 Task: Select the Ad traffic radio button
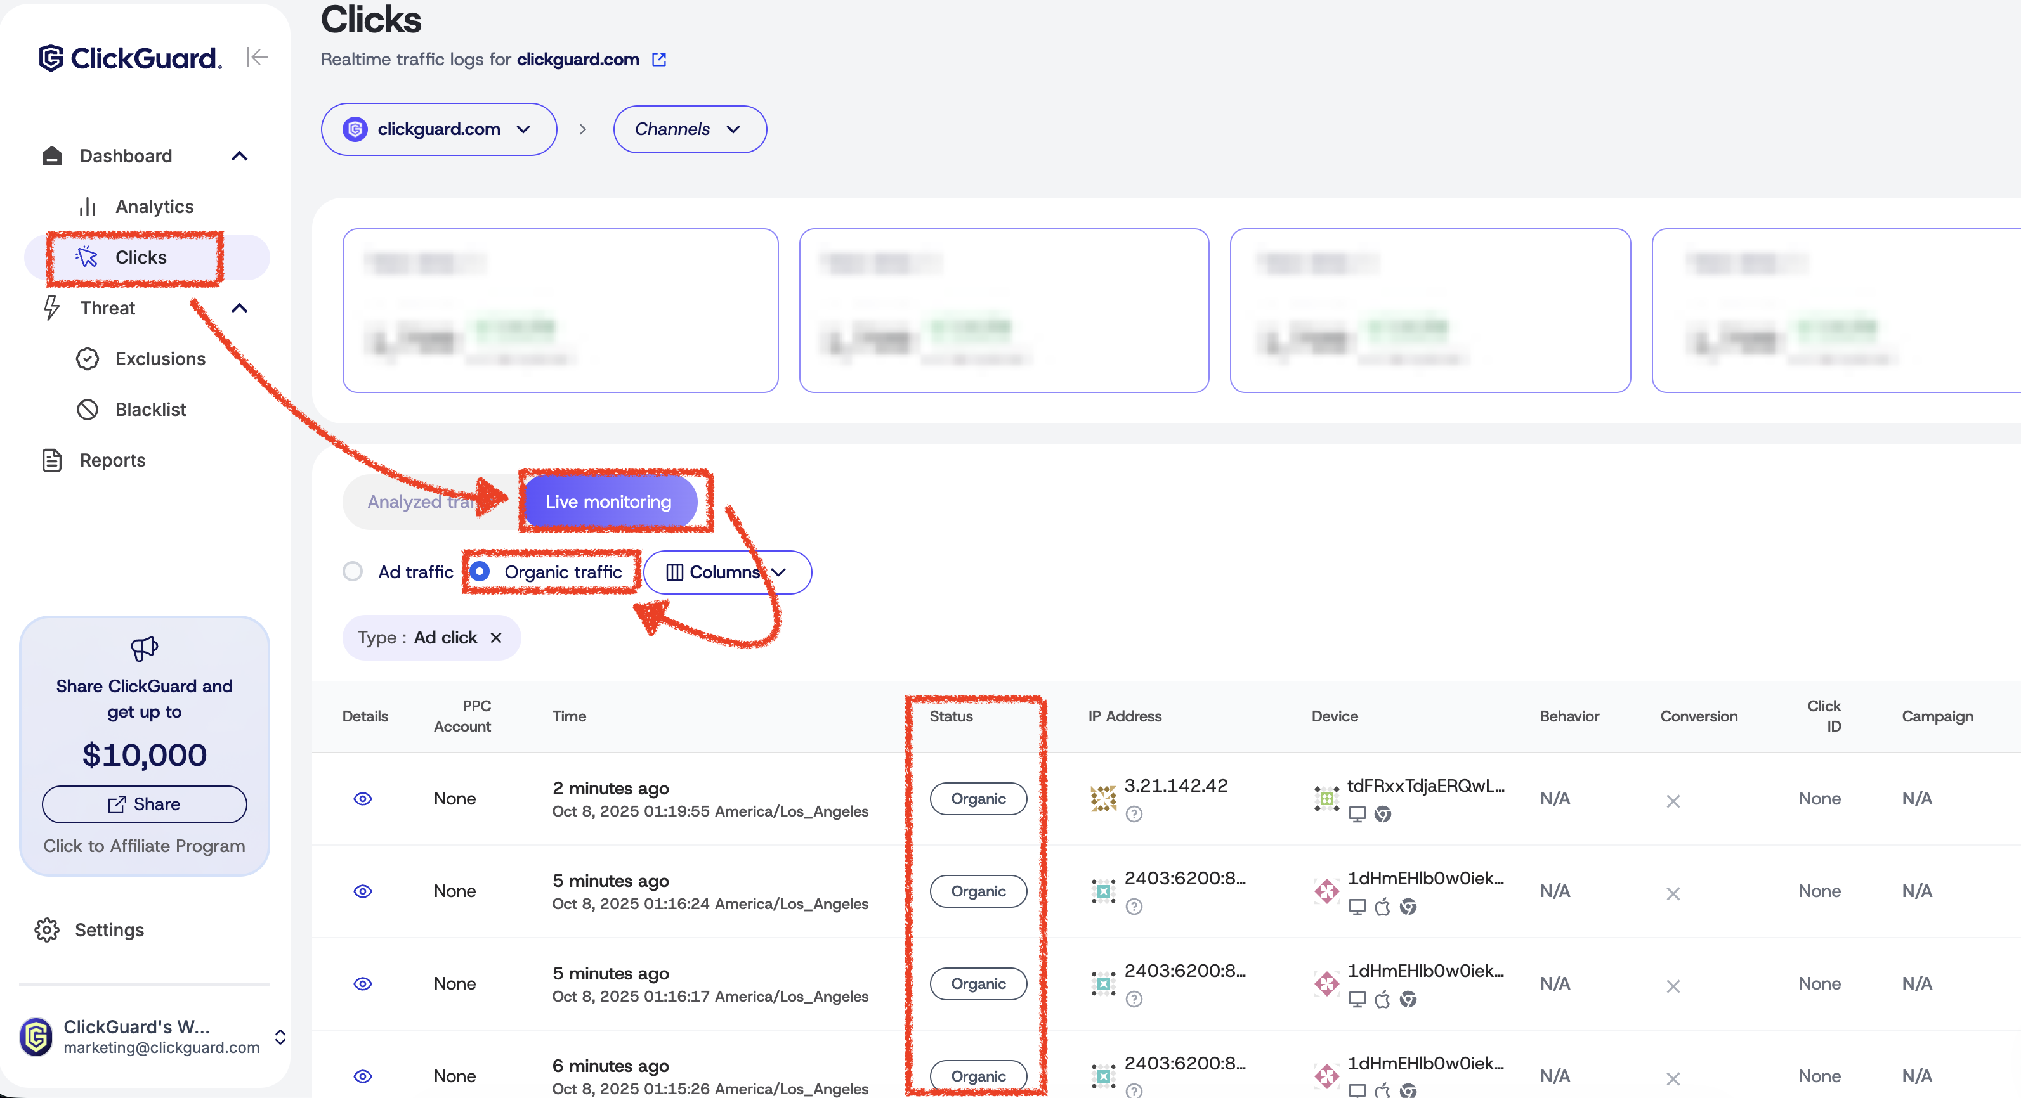[x=353, y=572]
